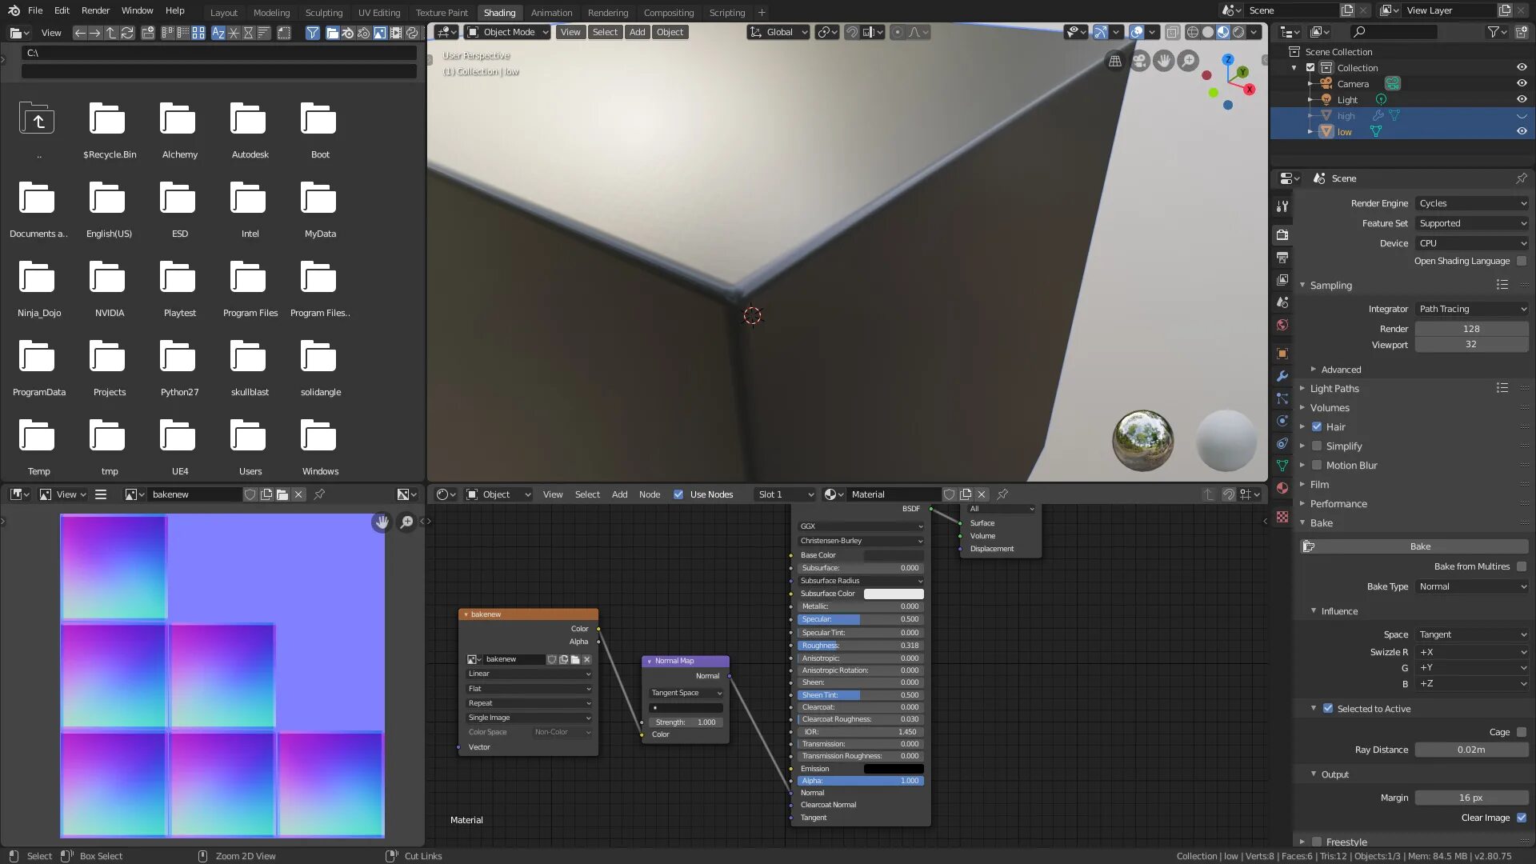Uncheck the Clear Image option

click(x=1522, y=818)
